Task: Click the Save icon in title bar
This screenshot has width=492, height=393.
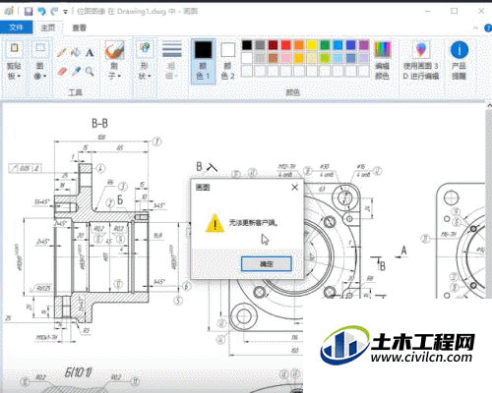Action: [x=29, y=12]
